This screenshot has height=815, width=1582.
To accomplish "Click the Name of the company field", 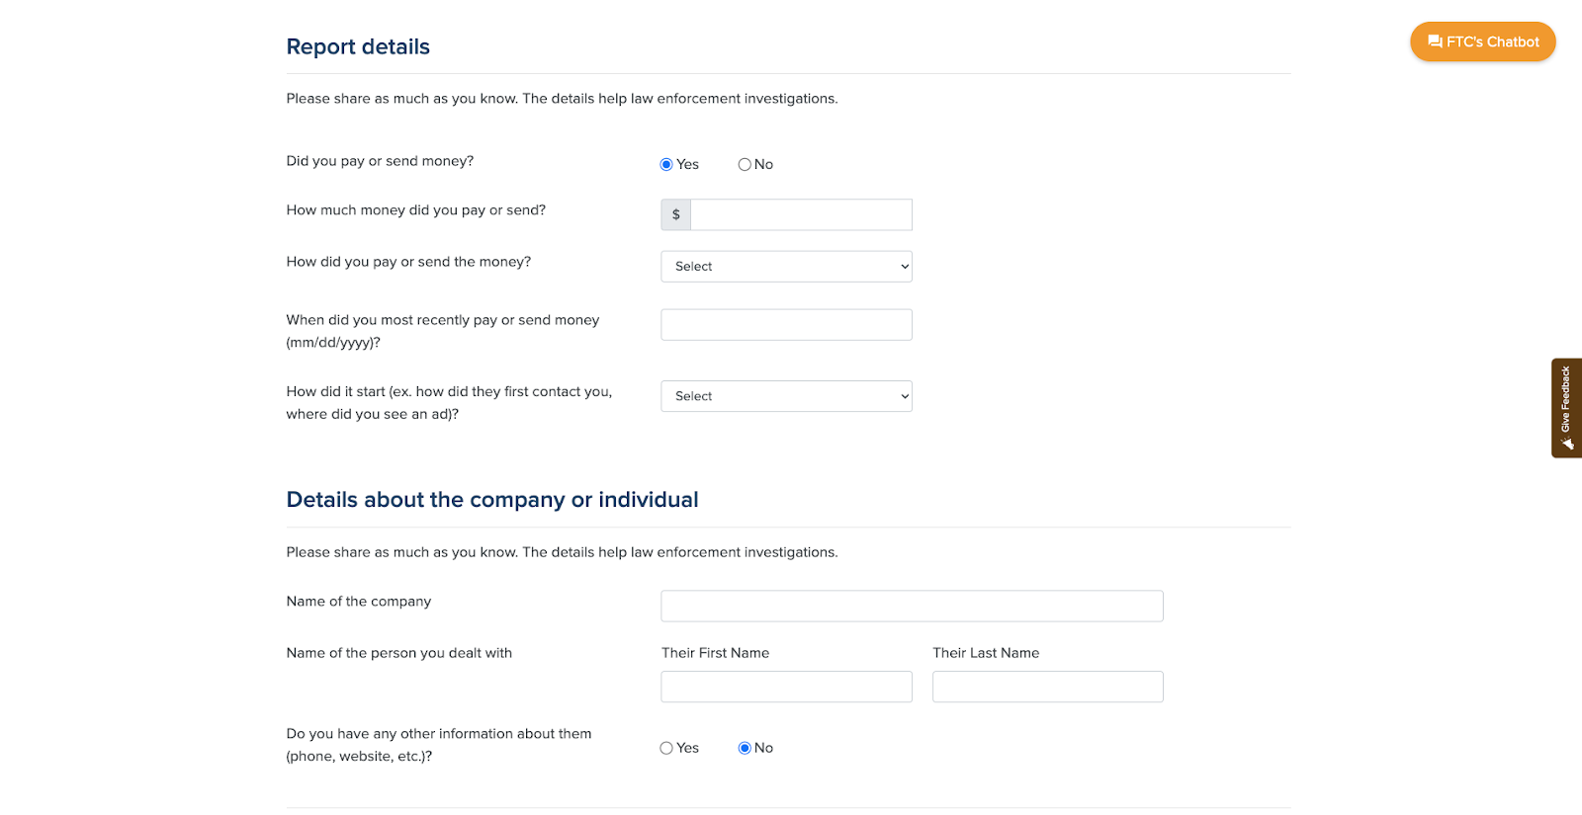I will [x=912, y=607].
